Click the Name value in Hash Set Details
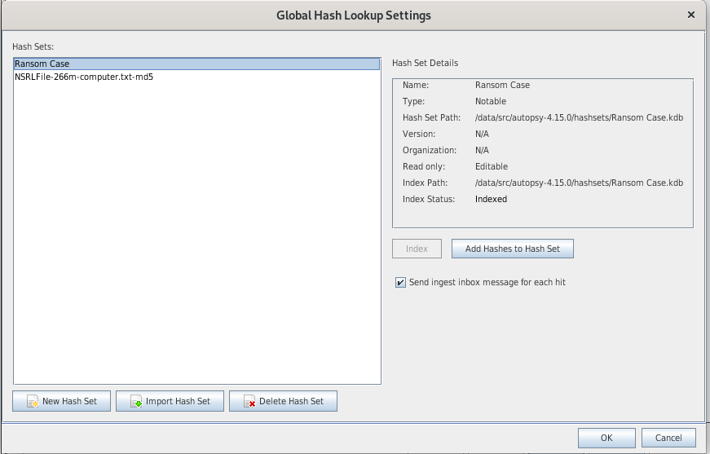This screenshot has width=710, height=454. tap(502, 85)
